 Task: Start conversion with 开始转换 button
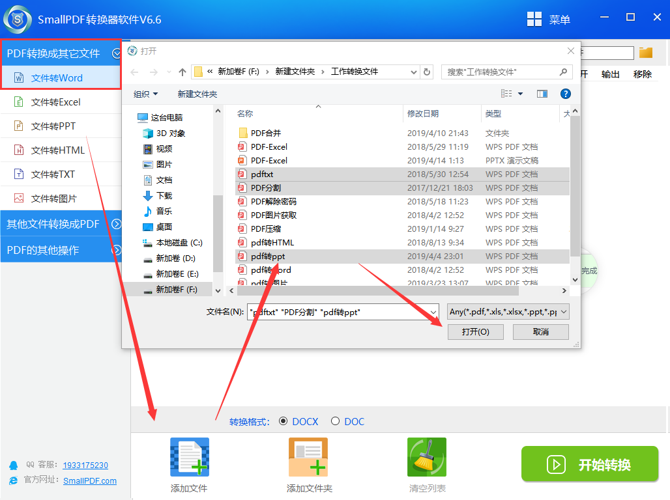[x=590, y=464]
